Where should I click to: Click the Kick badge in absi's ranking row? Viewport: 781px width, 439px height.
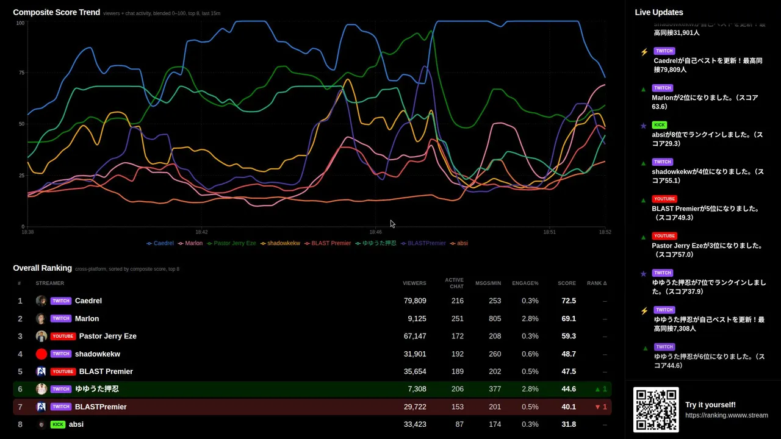coord(58,424)
